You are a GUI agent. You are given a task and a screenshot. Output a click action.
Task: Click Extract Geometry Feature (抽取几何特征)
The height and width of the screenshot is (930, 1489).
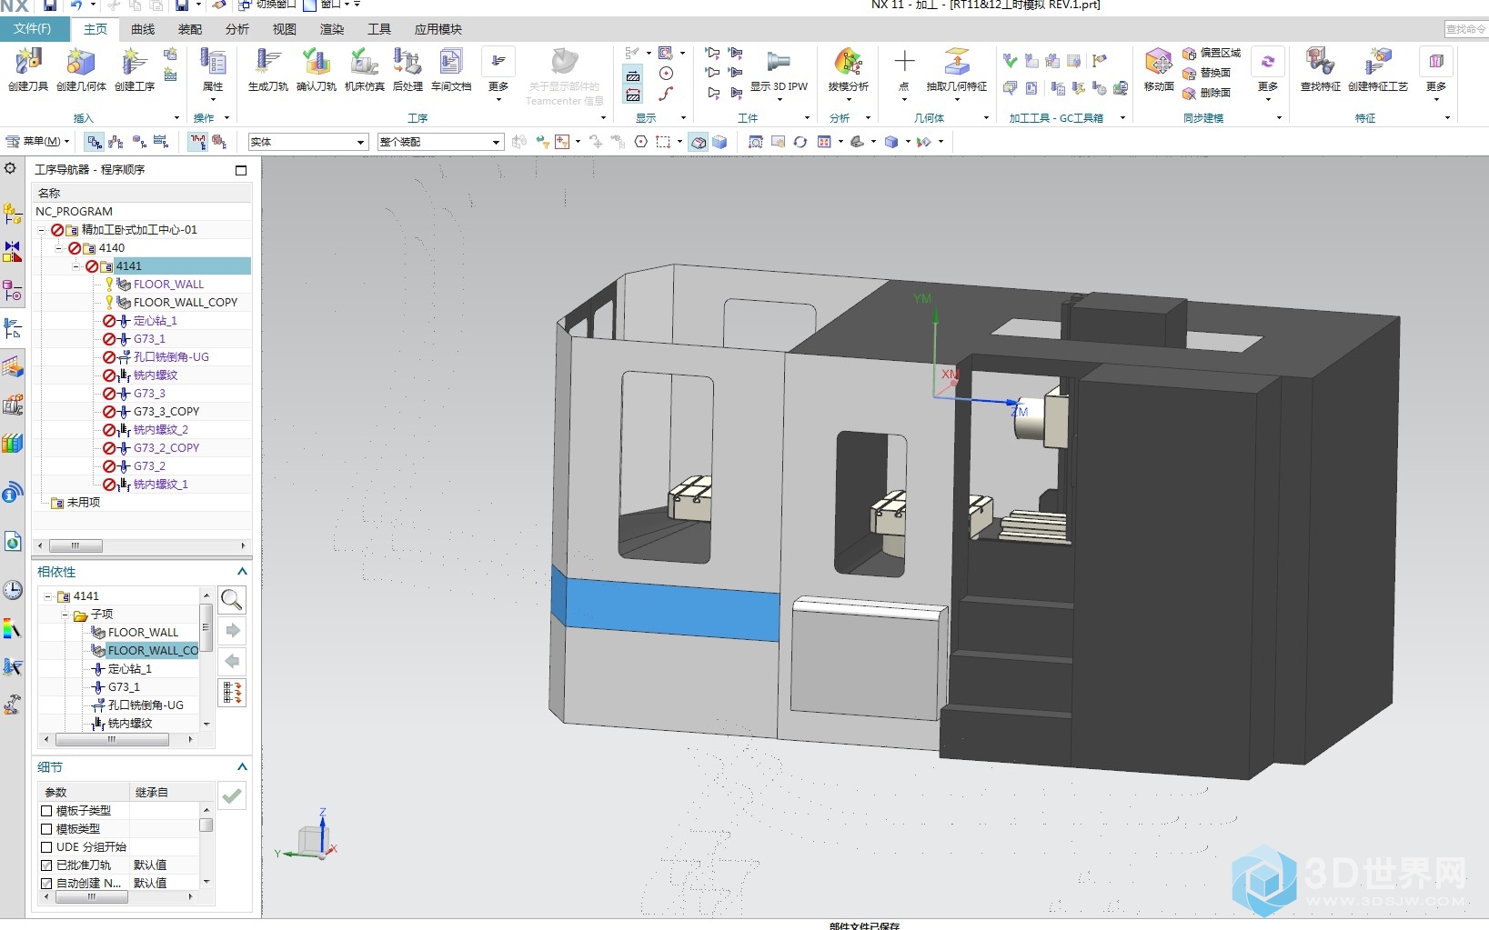tap(957, 69)
